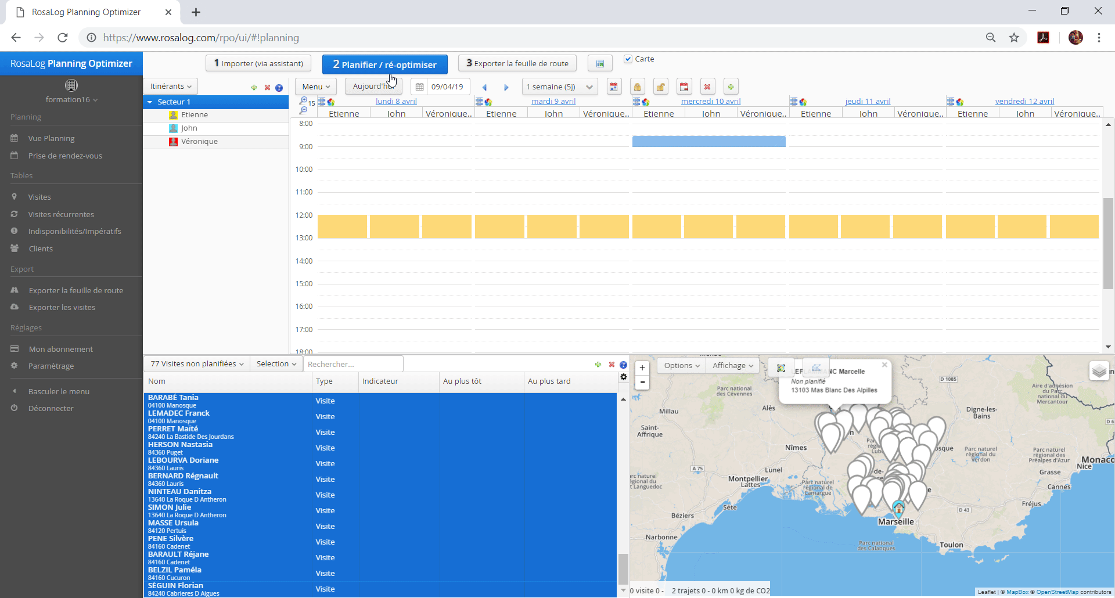Click the green add icon in planning toolbar
The height and width of the screenshot is (598, 1115).
pyautogui.click(x=731, y=87)
